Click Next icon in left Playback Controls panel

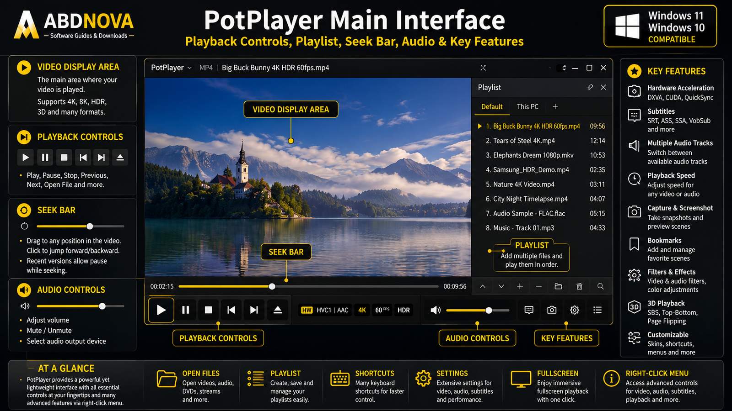(x=102, y=158)
